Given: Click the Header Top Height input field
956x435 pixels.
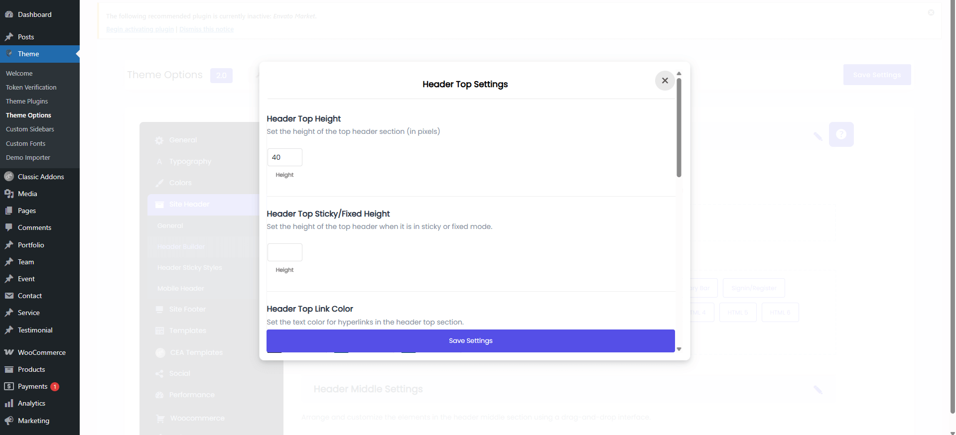Looking at the screenshot, I should pyautogui.click(x=284, y=157).
